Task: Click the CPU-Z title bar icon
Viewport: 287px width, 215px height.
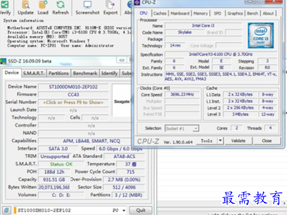Action: coord(137,2)
